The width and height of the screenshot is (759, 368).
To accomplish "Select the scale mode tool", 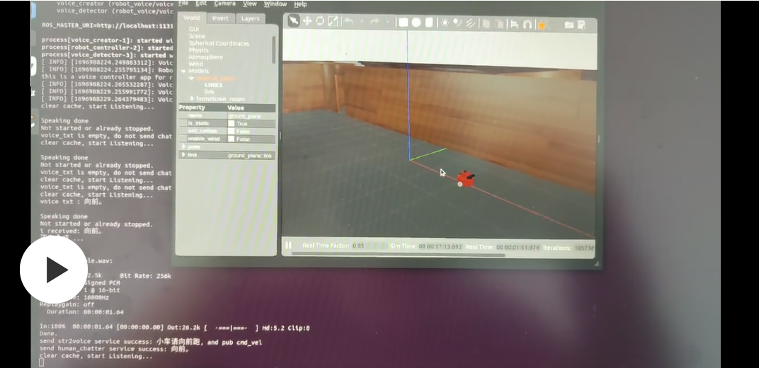I will [333, 21].
